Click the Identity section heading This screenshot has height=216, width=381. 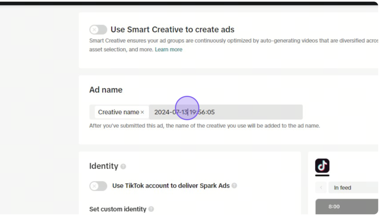(103, 166)
